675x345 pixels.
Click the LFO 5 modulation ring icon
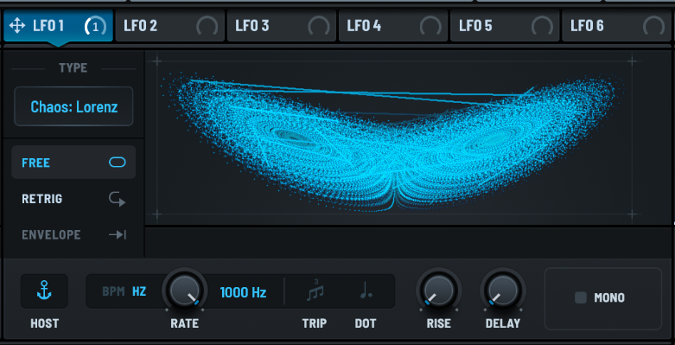point(542,27)
